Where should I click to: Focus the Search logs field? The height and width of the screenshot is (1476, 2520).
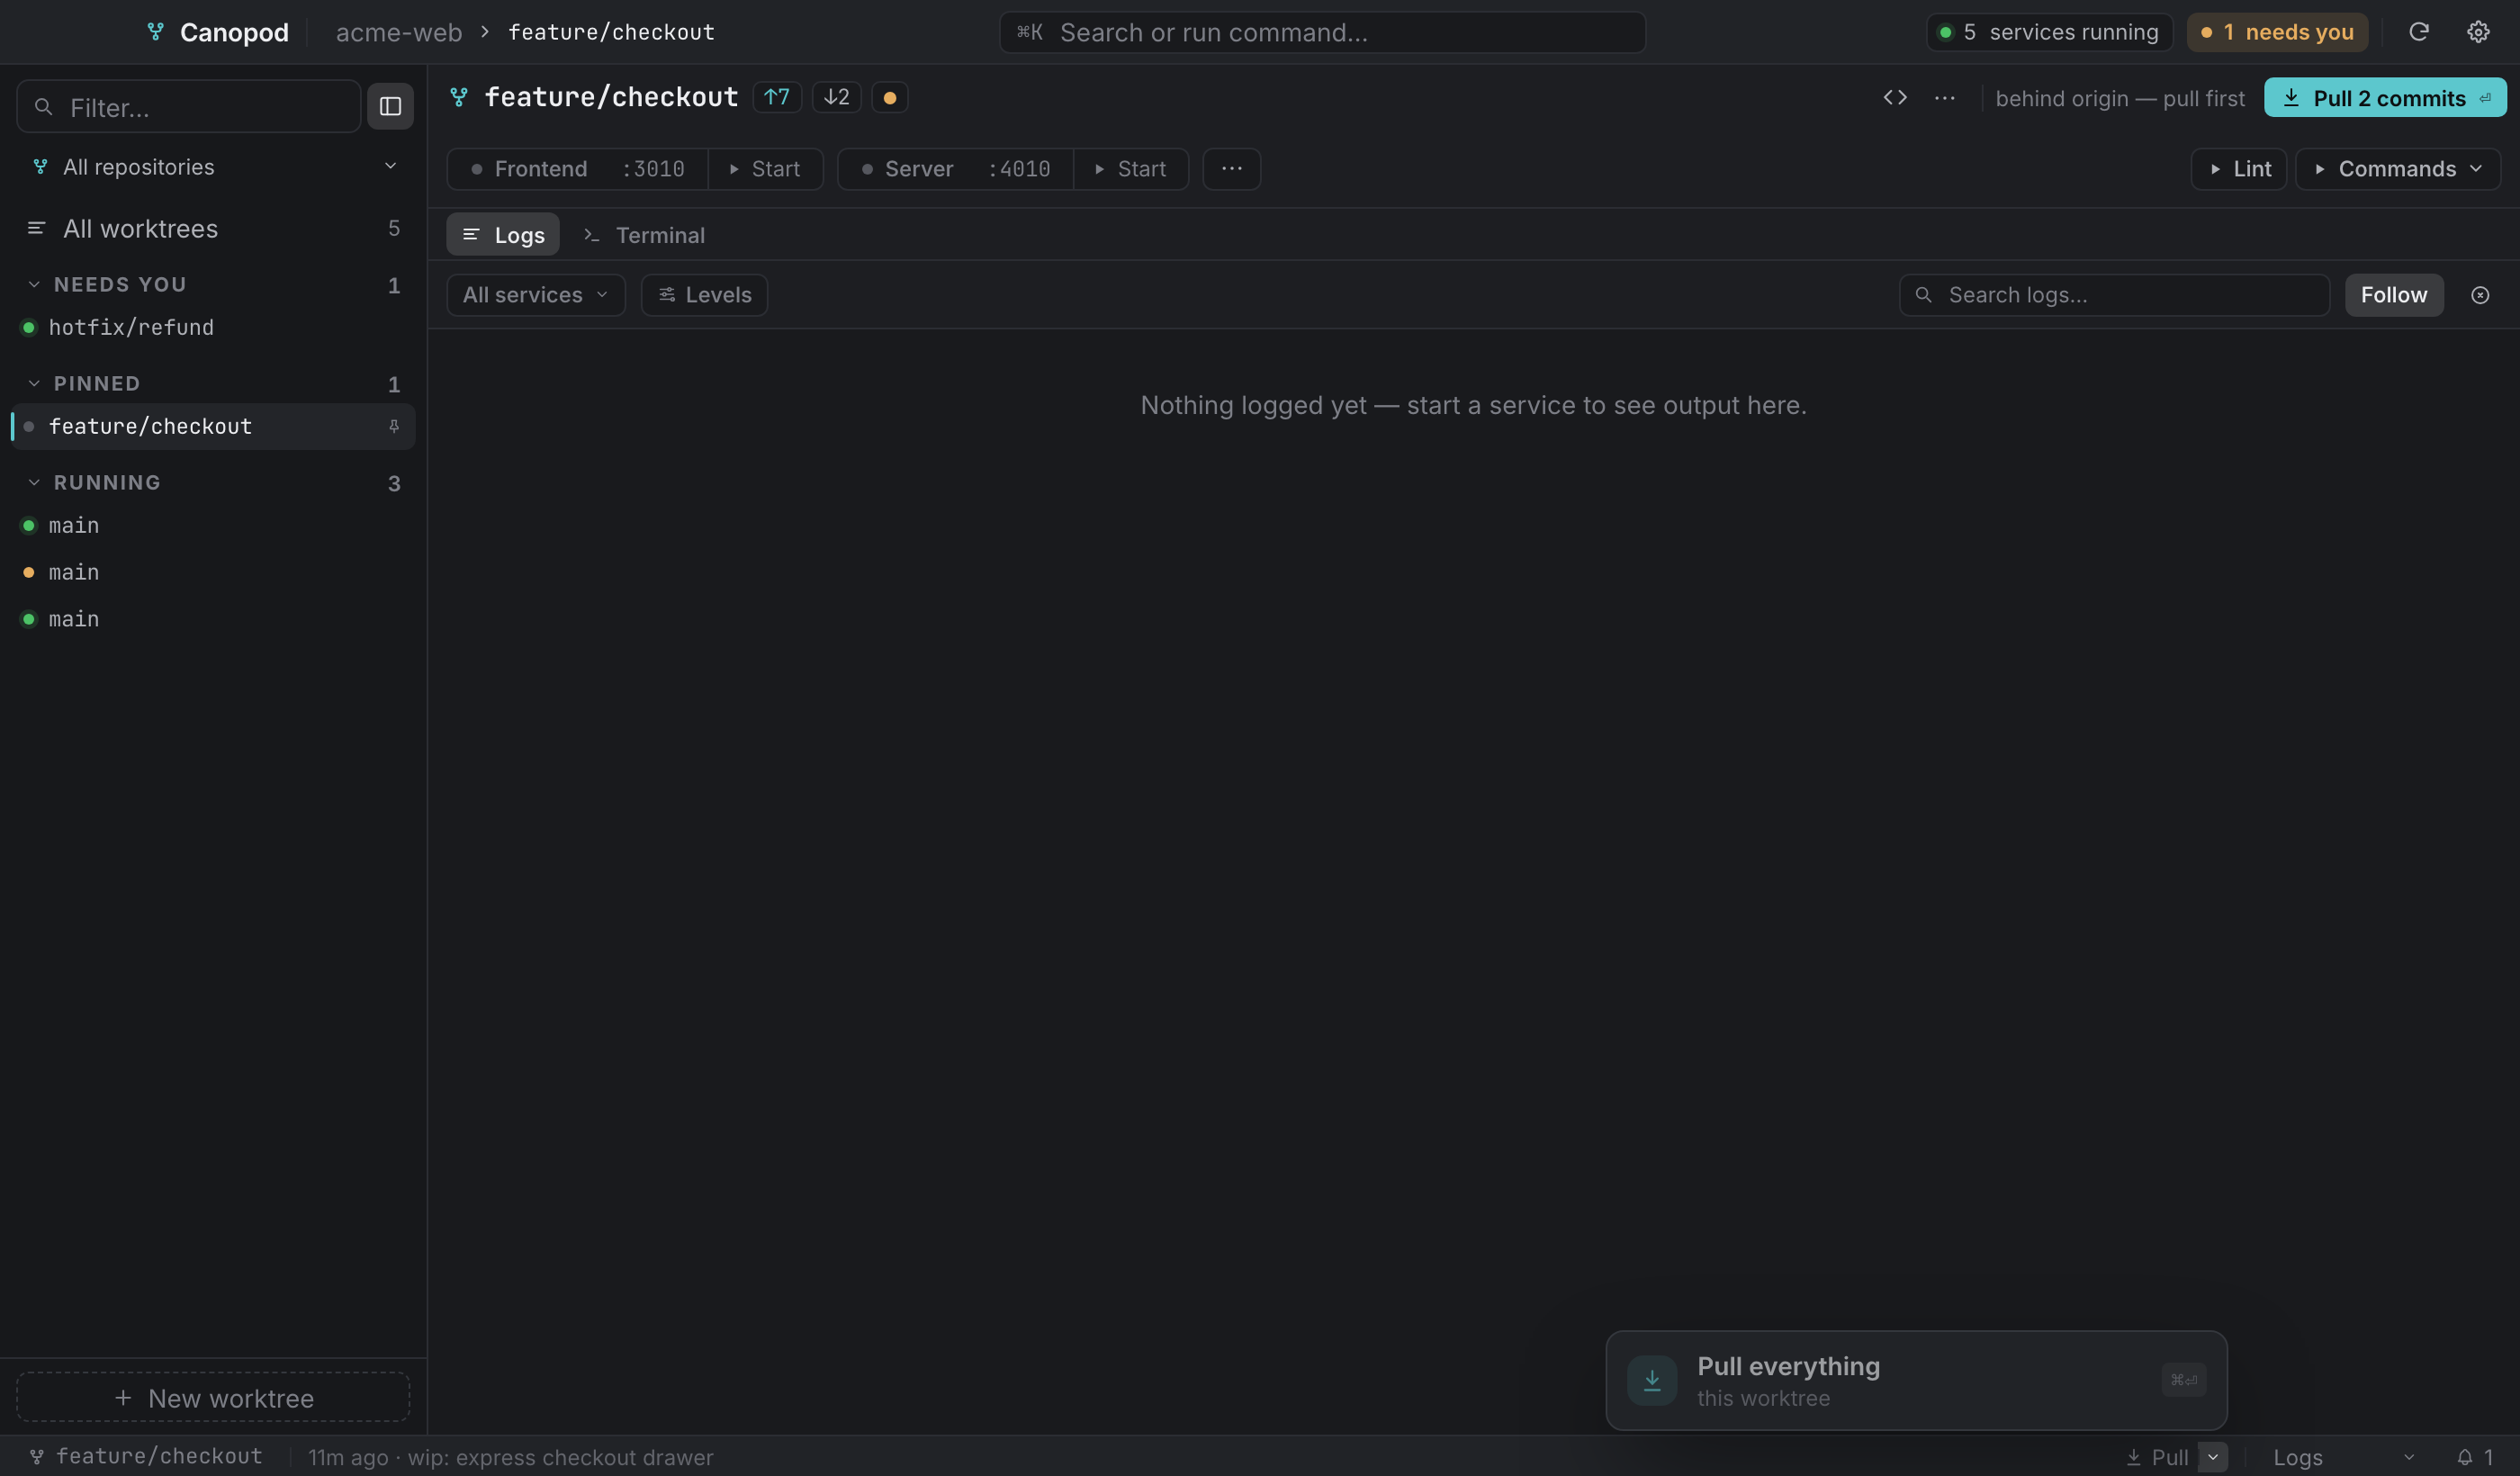pos(2114,295)
